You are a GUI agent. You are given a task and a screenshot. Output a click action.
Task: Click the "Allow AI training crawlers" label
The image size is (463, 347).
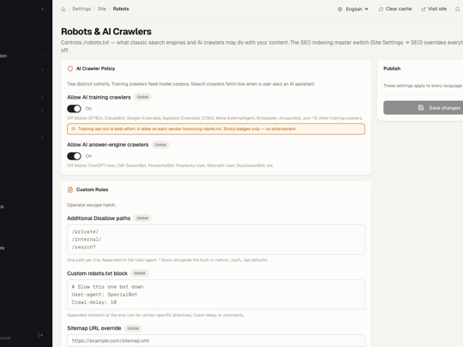[x=99, y=97]
